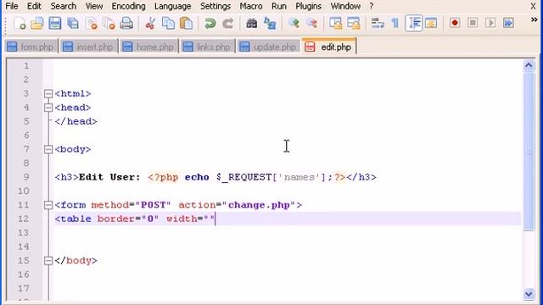
Task: Switch to the insert.php tab
Action: tap(89, 47)
